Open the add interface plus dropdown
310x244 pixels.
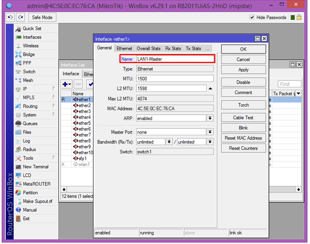67,84
